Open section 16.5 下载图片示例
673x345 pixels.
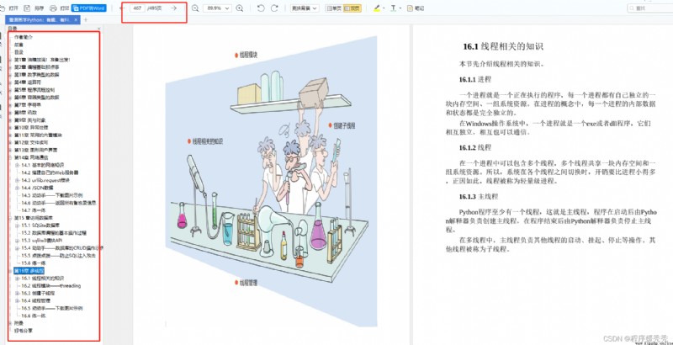pyautogui.click(x=52, y=308)
